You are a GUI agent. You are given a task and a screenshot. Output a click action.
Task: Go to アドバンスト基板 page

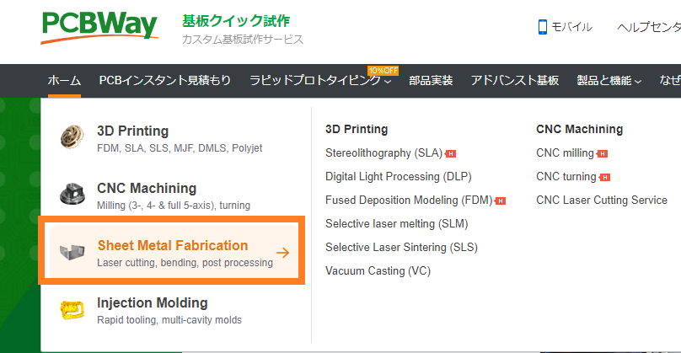[514, 81]
